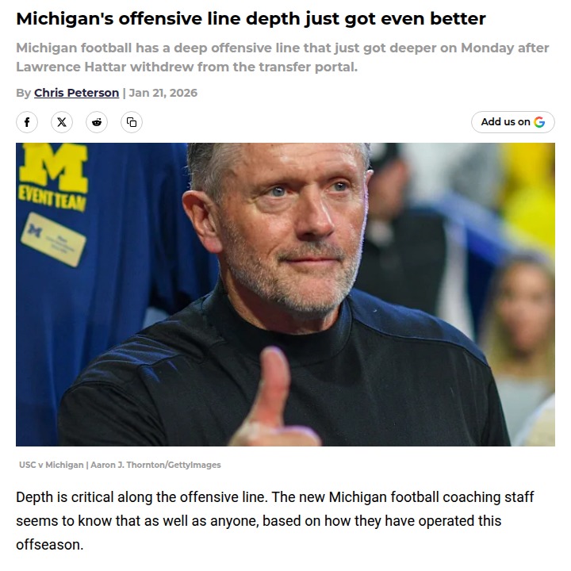
Task: Share the article on Reddit
Action: pyautogui.click(x=97, y=122)
